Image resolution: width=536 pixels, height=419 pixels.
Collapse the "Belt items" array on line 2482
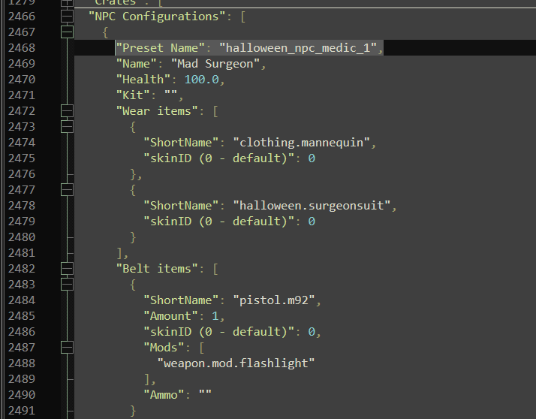67,269
